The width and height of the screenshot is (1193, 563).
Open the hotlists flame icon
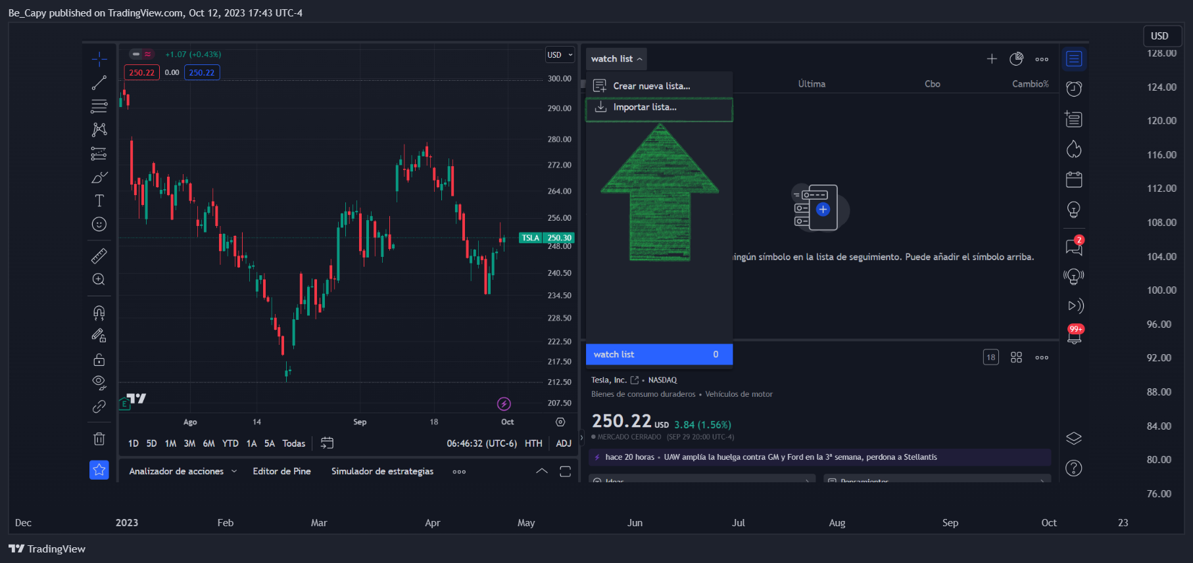point(1074,149)
